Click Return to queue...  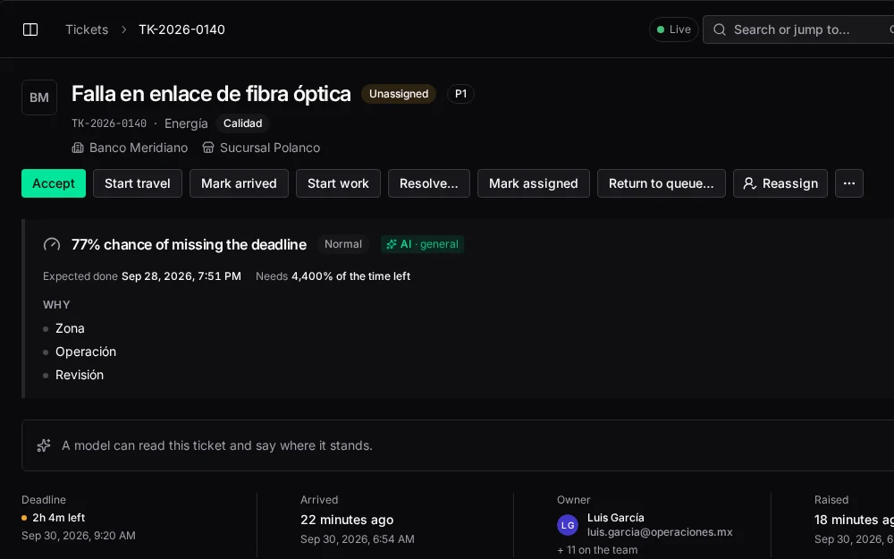(662, 183)
